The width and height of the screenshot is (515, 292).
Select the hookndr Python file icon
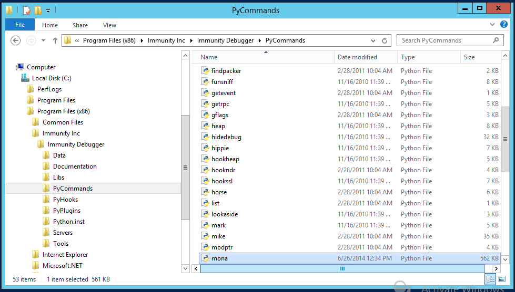coord(205,170)
